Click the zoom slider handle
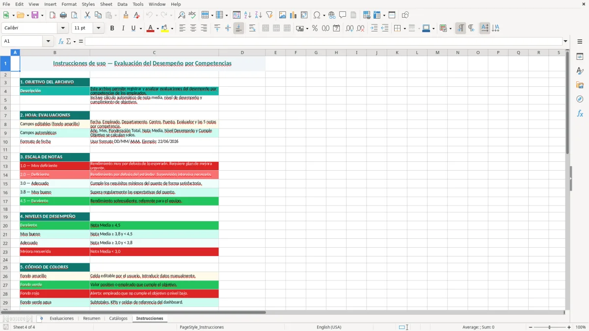Viewport: 589px width, 331px height. click(x=550, y=327)
